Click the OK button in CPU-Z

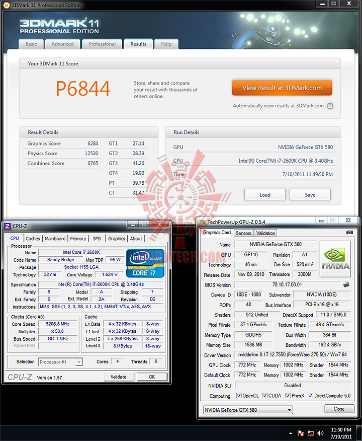click(x=152, y=377)
